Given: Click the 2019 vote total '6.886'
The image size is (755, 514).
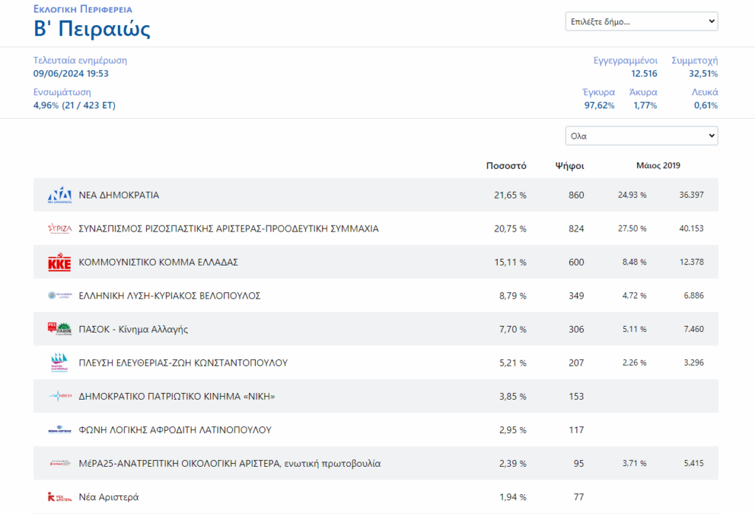Looking at the screenshot, I should [693, 295].
